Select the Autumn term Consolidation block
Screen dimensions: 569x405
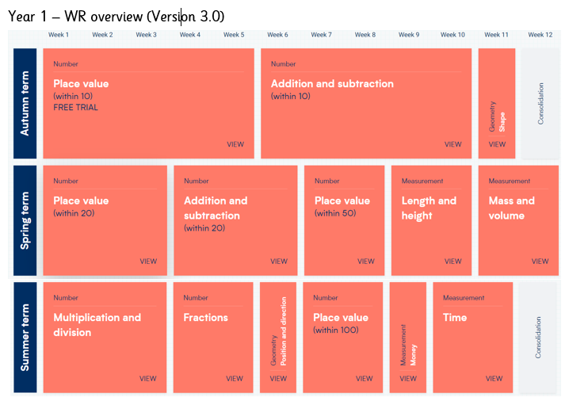pyautogui.click(x=540, y=104)
